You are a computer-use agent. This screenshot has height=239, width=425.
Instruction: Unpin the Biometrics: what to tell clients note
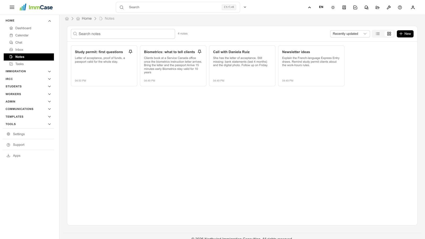tap(199, 52)
